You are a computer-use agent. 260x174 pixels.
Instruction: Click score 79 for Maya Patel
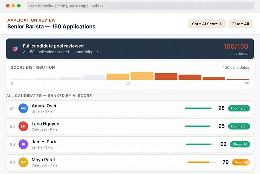click(225, 162)
